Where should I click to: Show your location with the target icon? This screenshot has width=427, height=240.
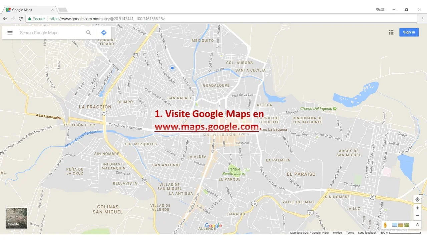coord(417,199)
